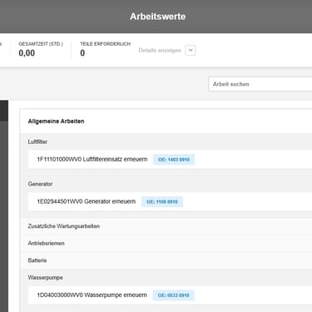Expand the 'Batterie' category
Image resolution: width=312 pixels, height=312 pixels.
166,260
